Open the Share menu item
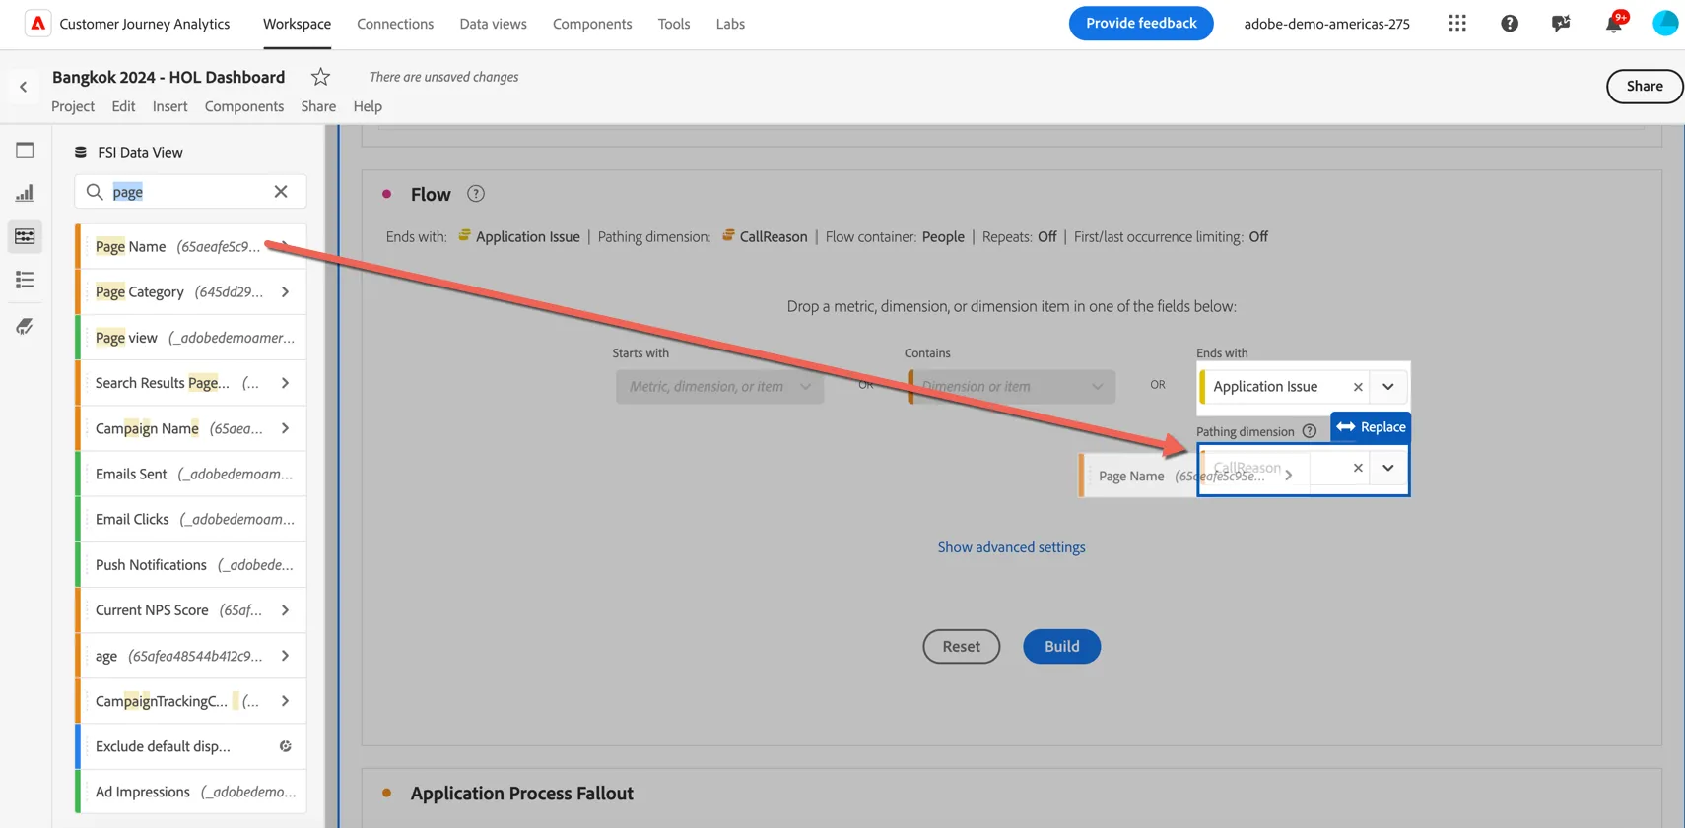Viewport: 1685px width, 828px height. click(x=318, y=106)
